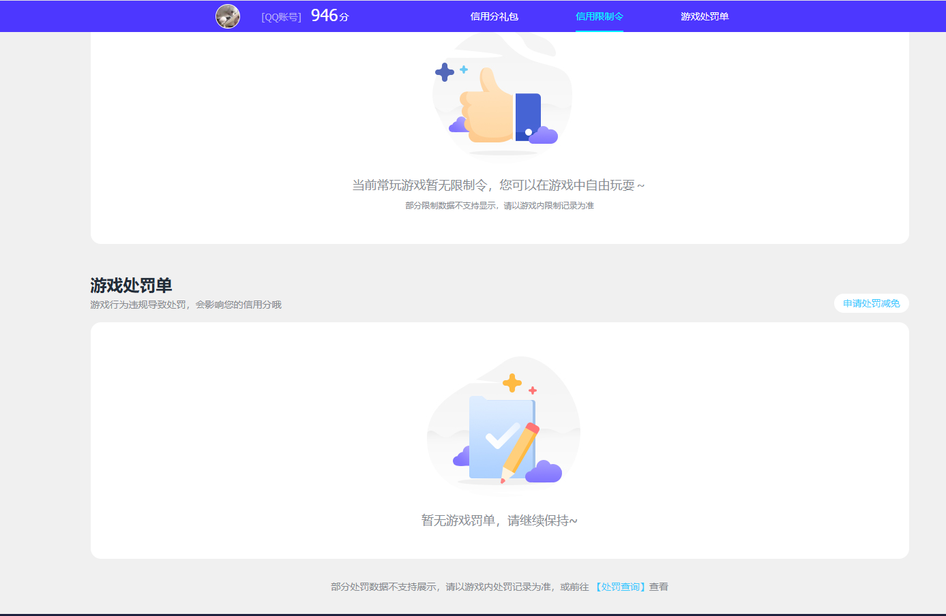Viewport: 946px width, 616px height.
Task: Click the 946分 credit score
Action: click(330, 16)
